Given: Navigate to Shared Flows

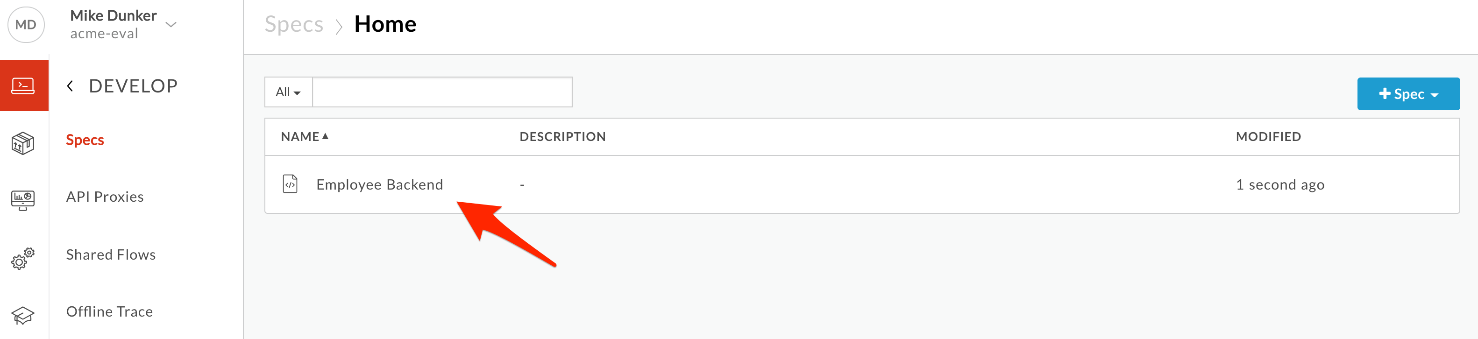Looking at the screenshot, I should 111,254.
